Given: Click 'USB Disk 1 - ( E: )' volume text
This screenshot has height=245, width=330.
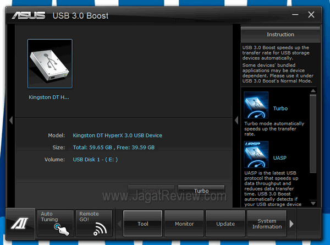Looking at the screenshot, I should pyautogui.click(x=95, y=160).
